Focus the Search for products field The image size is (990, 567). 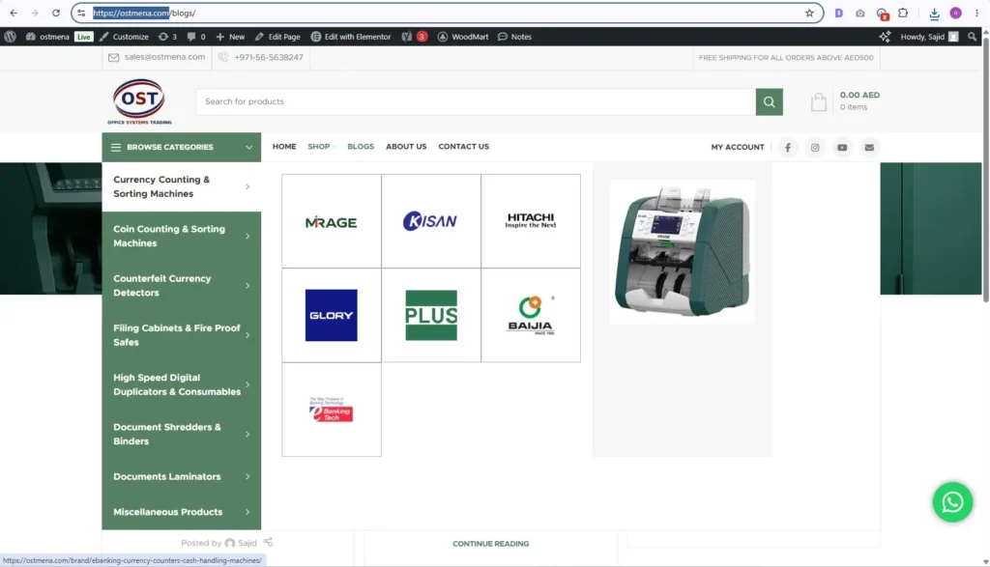pyautogui.click(x=476, y=101)
